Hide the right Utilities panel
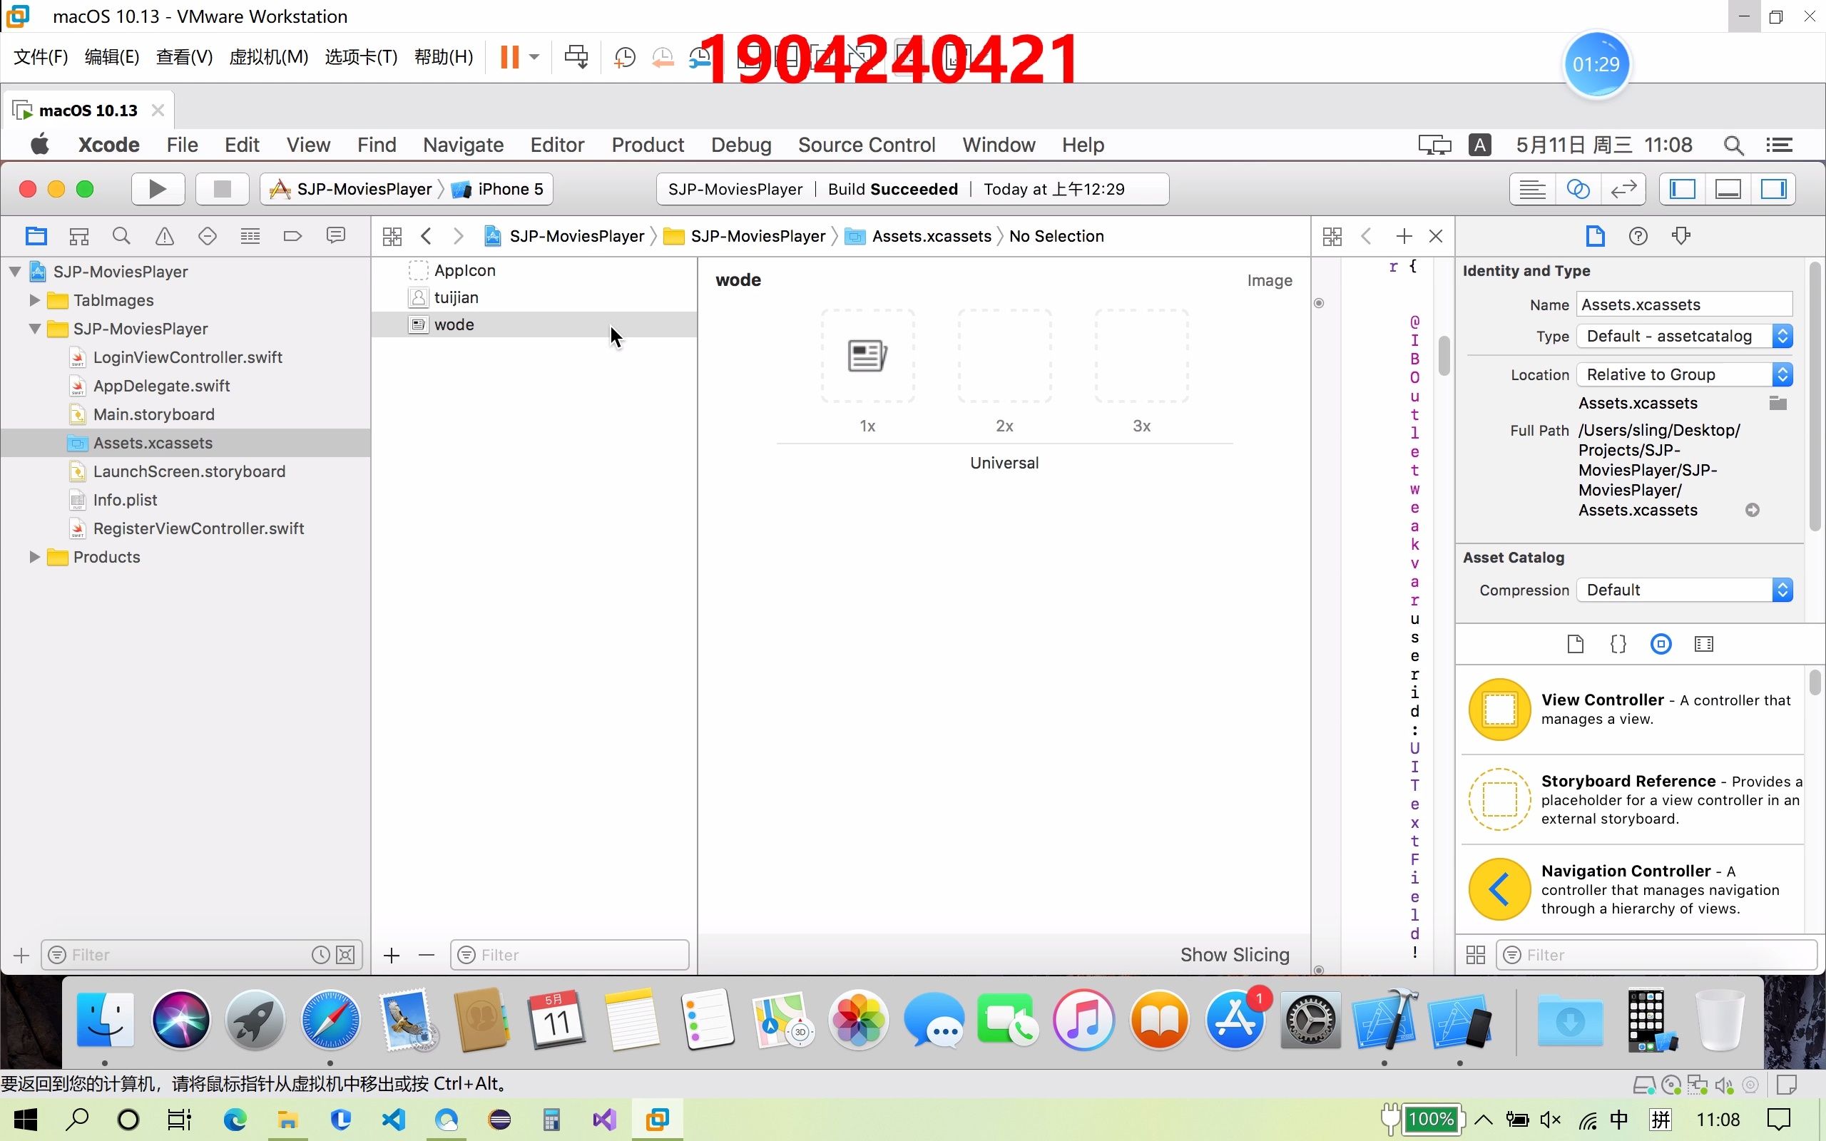The height and width of the screenshot is (1141, 1826). point(1773,189)
